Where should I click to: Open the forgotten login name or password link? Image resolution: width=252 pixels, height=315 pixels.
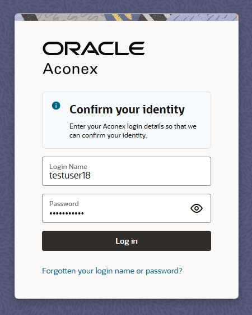(112, 271)
